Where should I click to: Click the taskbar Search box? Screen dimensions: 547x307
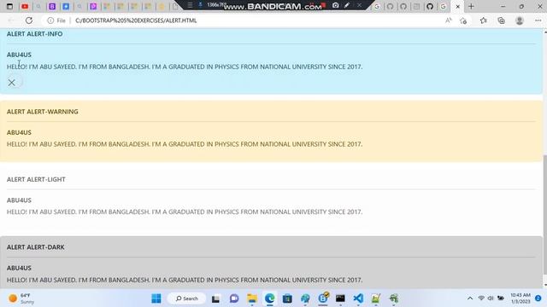click(186, 298)
